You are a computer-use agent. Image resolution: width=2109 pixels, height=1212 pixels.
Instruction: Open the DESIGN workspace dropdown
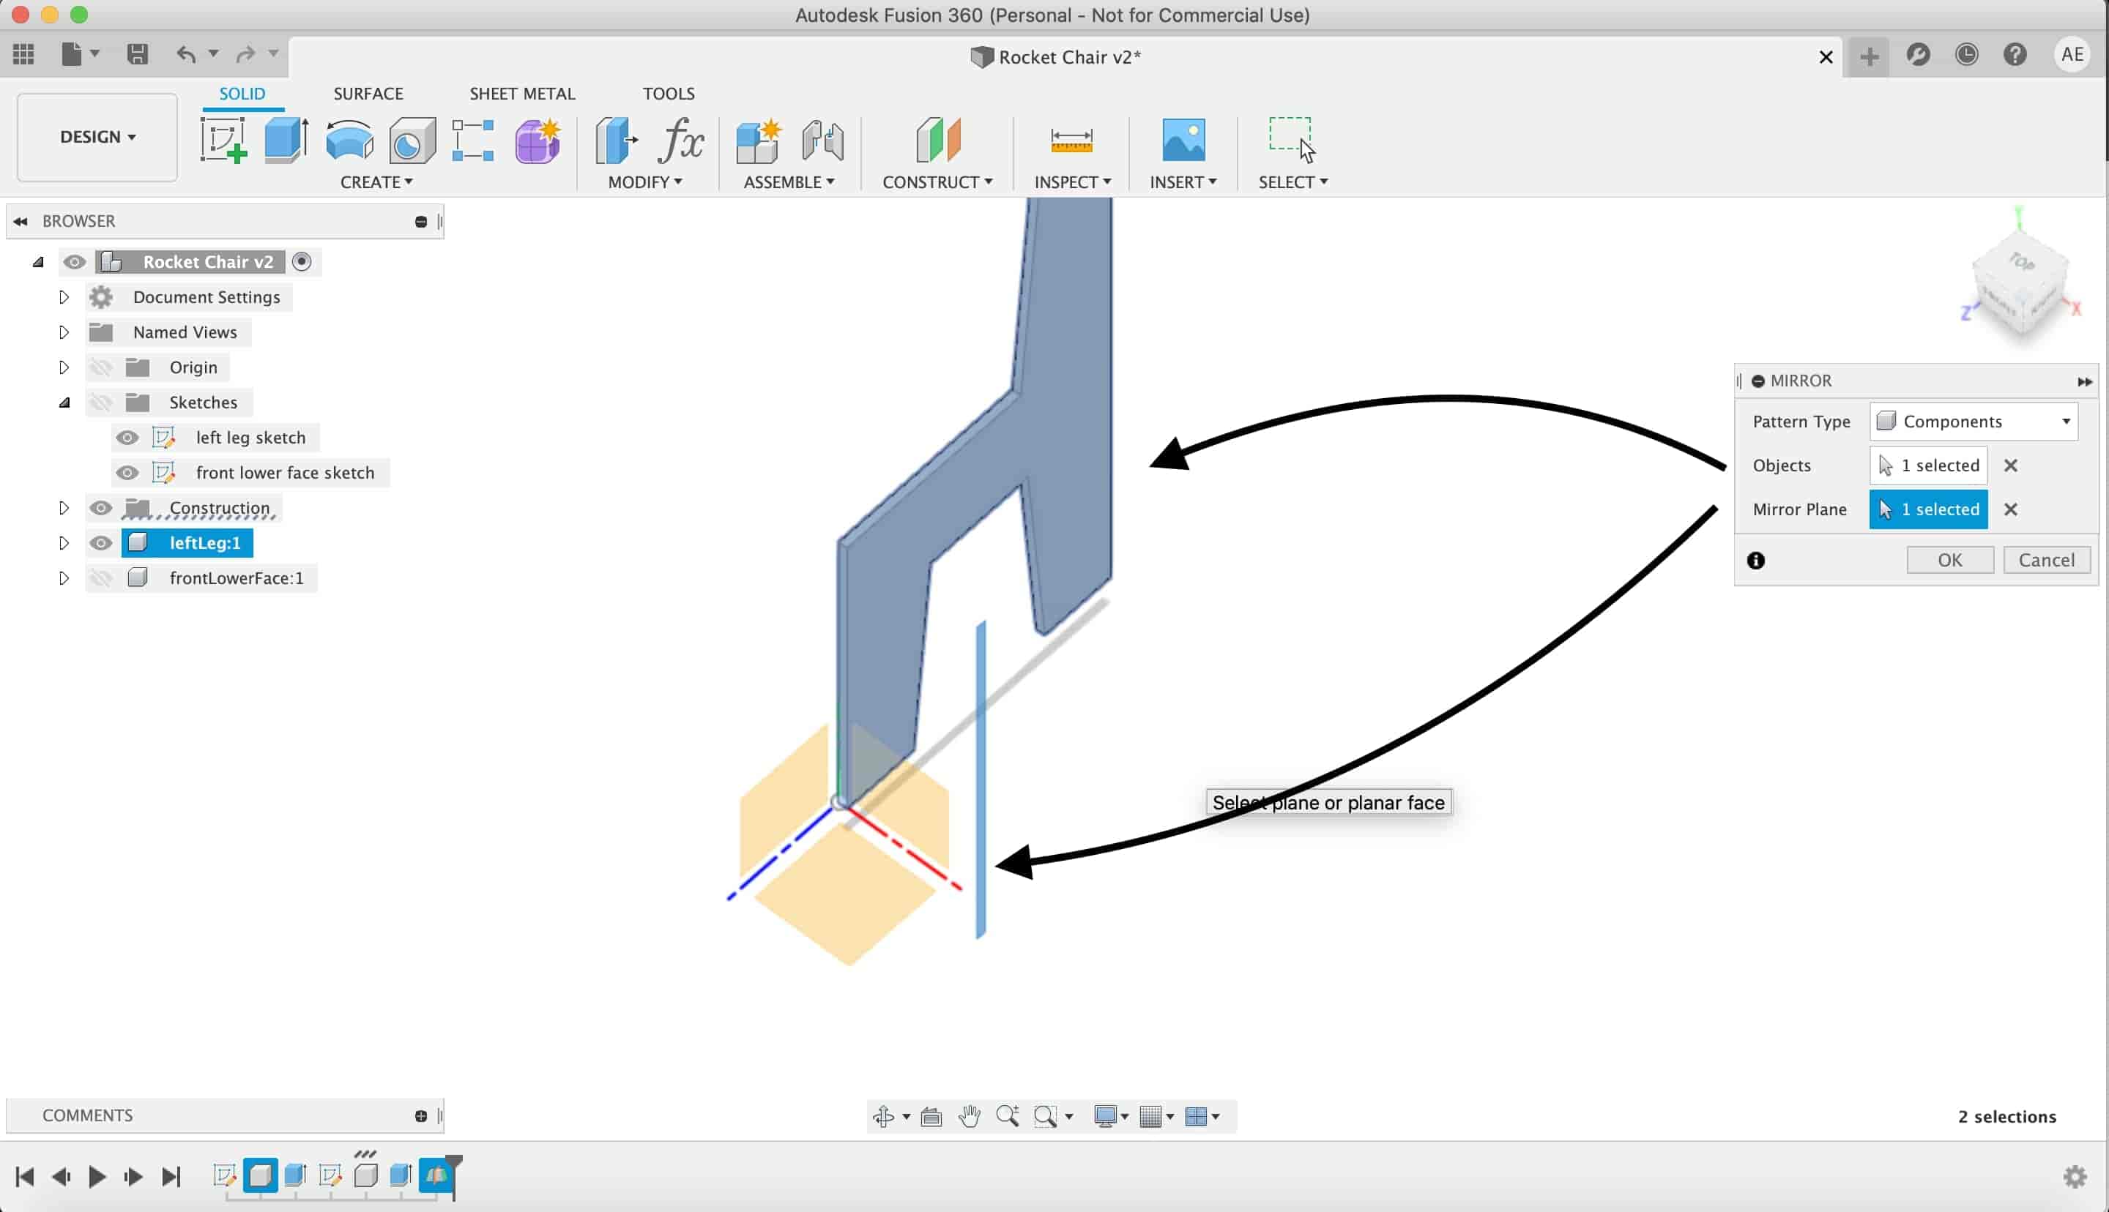[97, 137]
